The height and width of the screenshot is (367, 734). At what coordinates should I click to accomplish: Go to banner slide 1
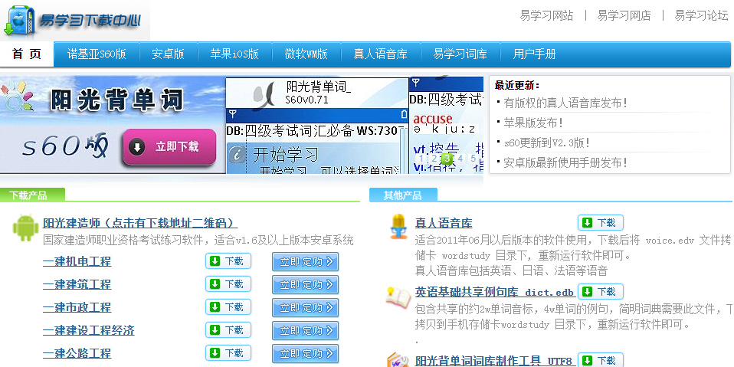pyautogui.click(x=421, y=159)
